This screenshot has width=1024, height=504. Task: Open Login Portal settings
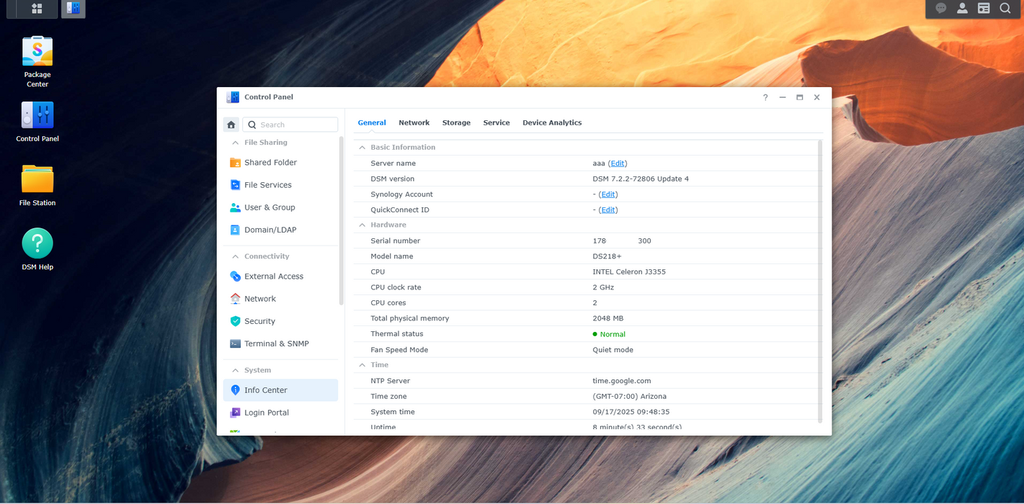tap(280, 413)
